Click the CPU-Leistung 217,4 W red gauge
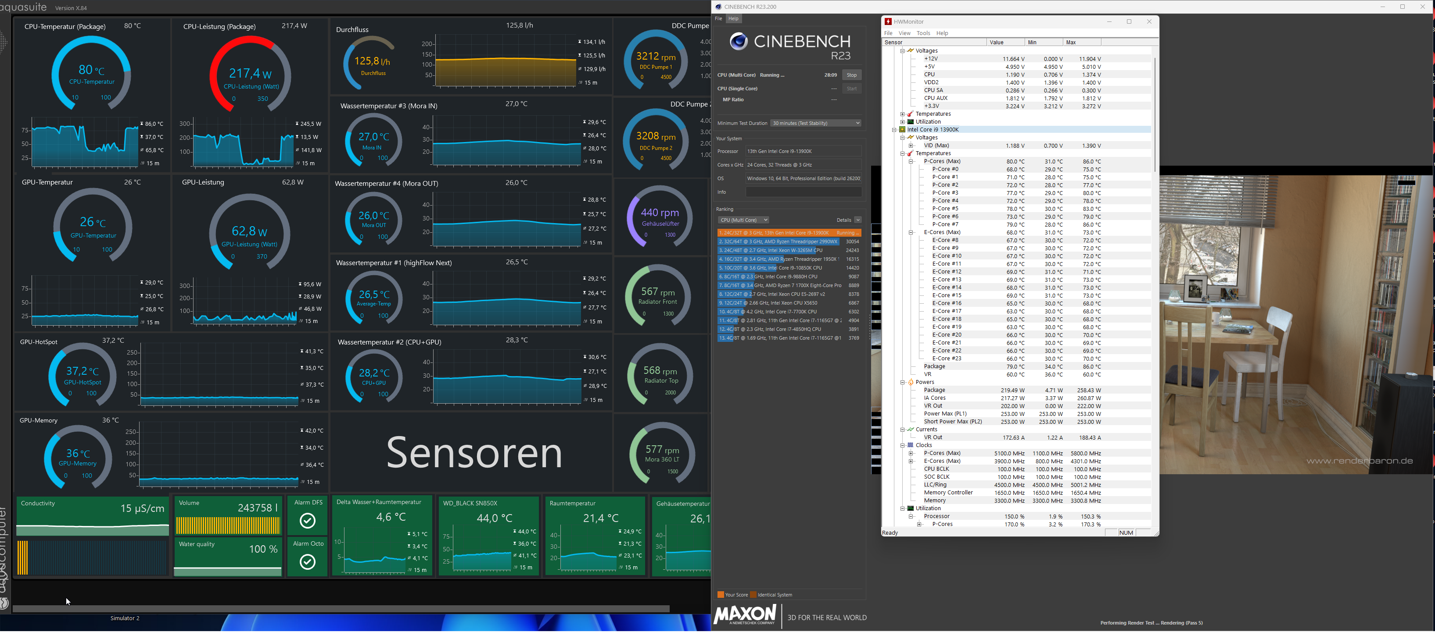1435x632 pixels. click(250, 74)
